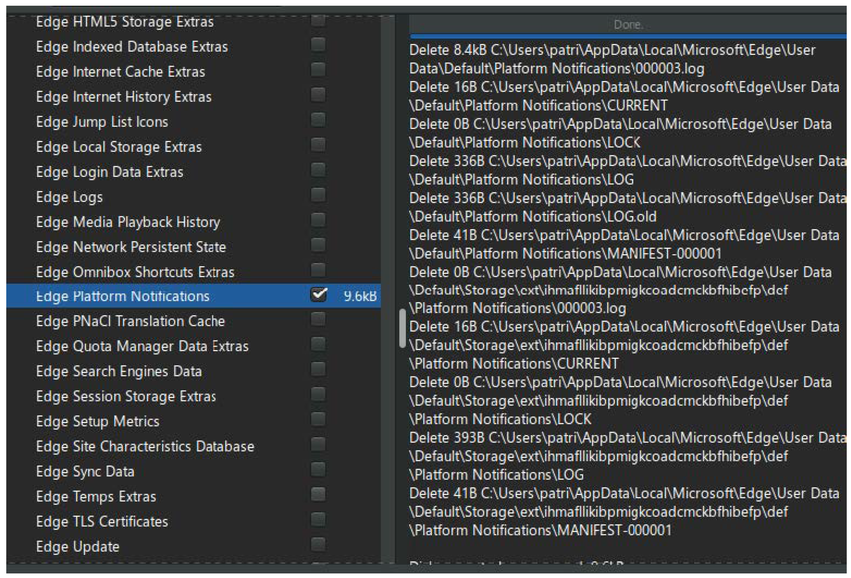Uncheck the Edge Platform Notifications checkbox
The image size is (851, 578).
(318, 295)
